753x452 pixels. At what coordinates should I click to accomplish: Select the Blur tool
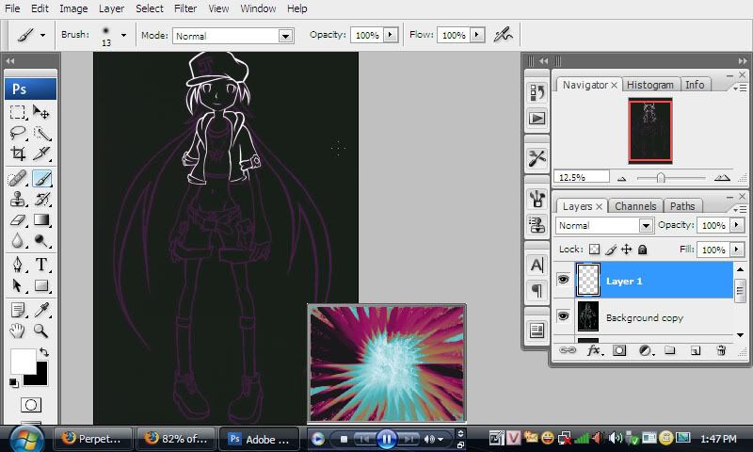pyautogui.click(x=18, y=241)
